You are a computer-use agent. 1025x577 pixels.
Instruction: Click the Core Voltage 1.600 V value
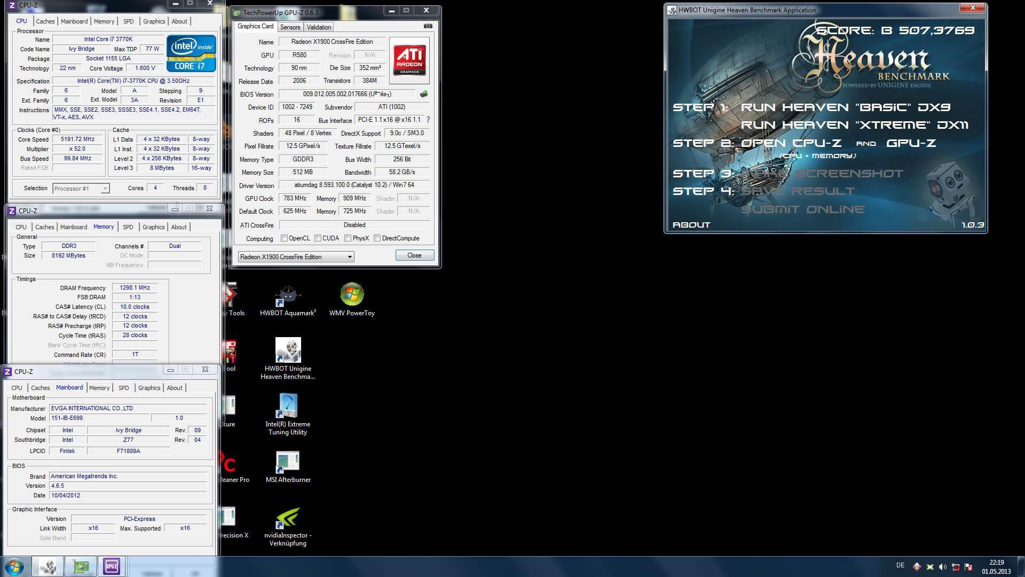coord(145,68)
